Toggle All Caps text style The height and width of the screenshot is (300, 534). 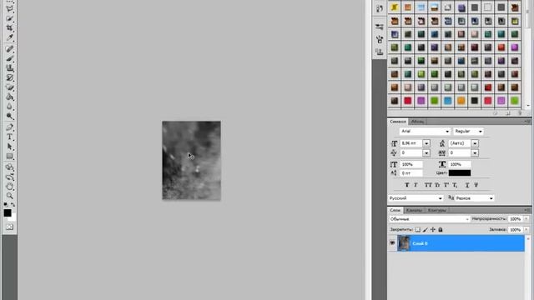click(x=428, y=185)
